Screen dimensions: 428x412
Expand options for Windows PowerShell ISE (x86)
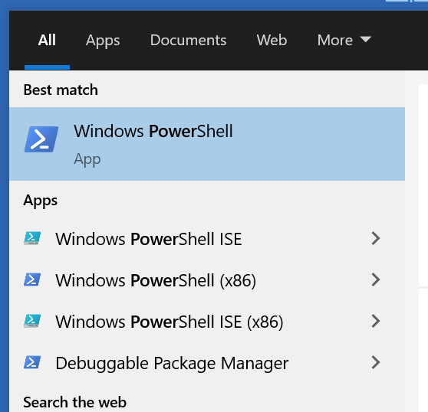click(x=376, y=321)
